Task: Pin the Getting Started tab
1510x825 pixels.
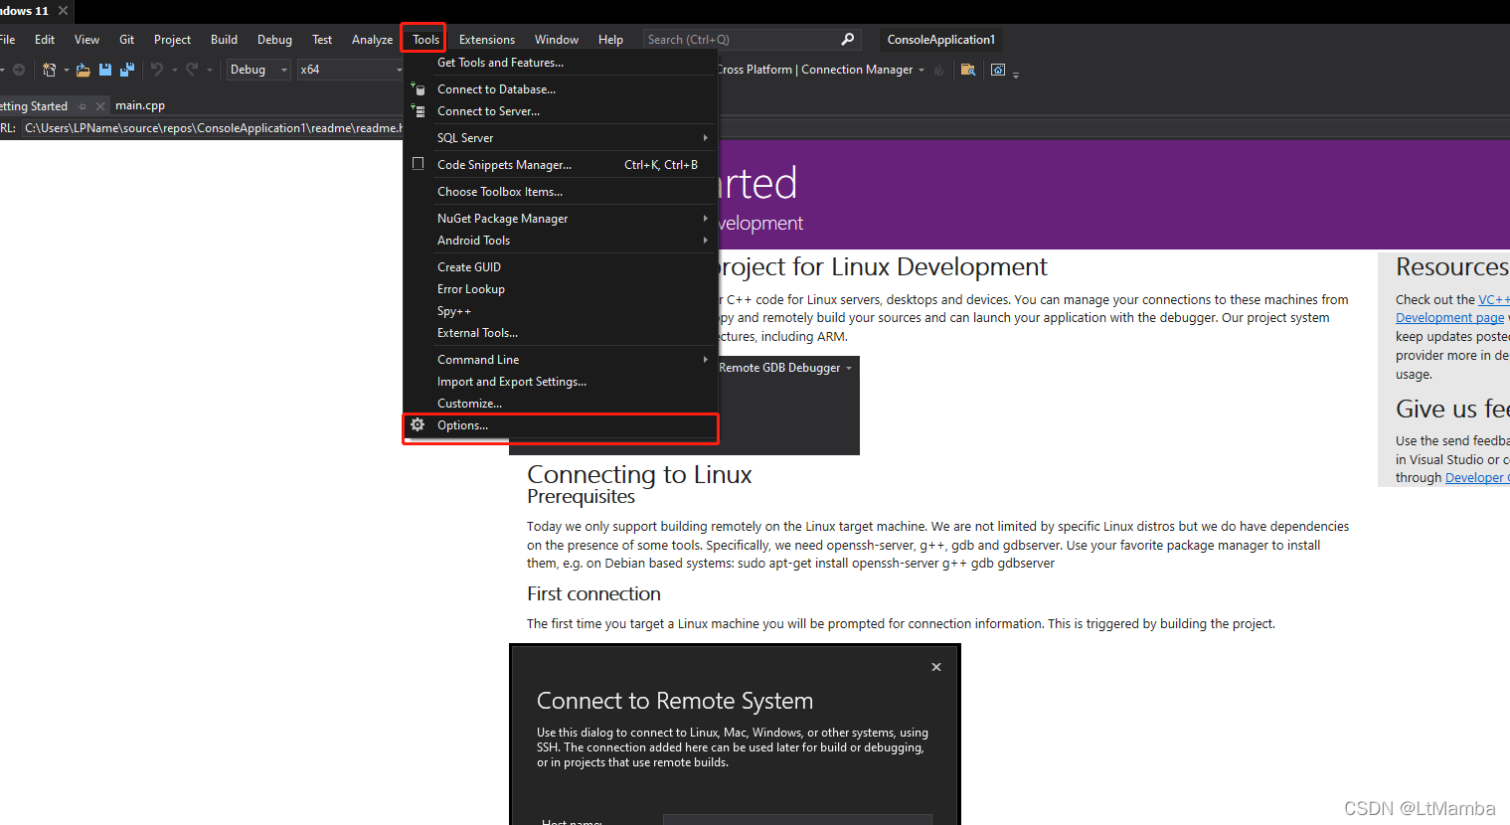Action: 83,106
